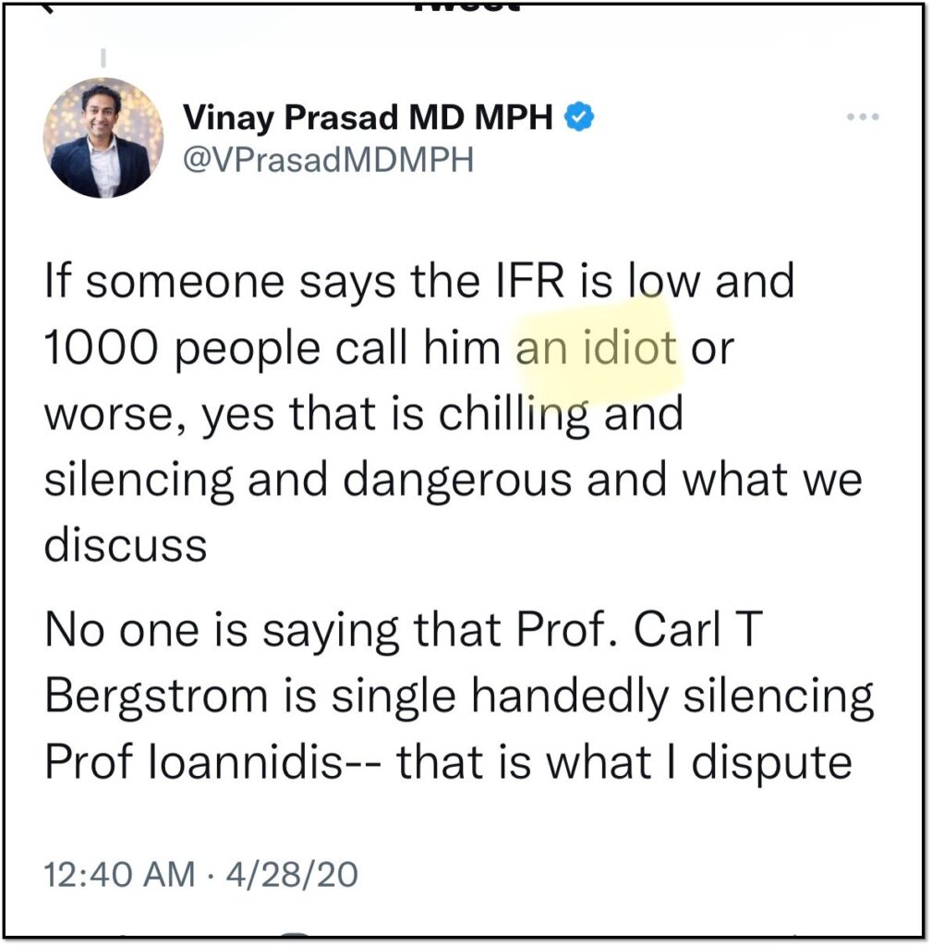Viewport: 932px width, 946px height.
Task: Click the blue icon at the bottom edge
Action: point(296,939)
